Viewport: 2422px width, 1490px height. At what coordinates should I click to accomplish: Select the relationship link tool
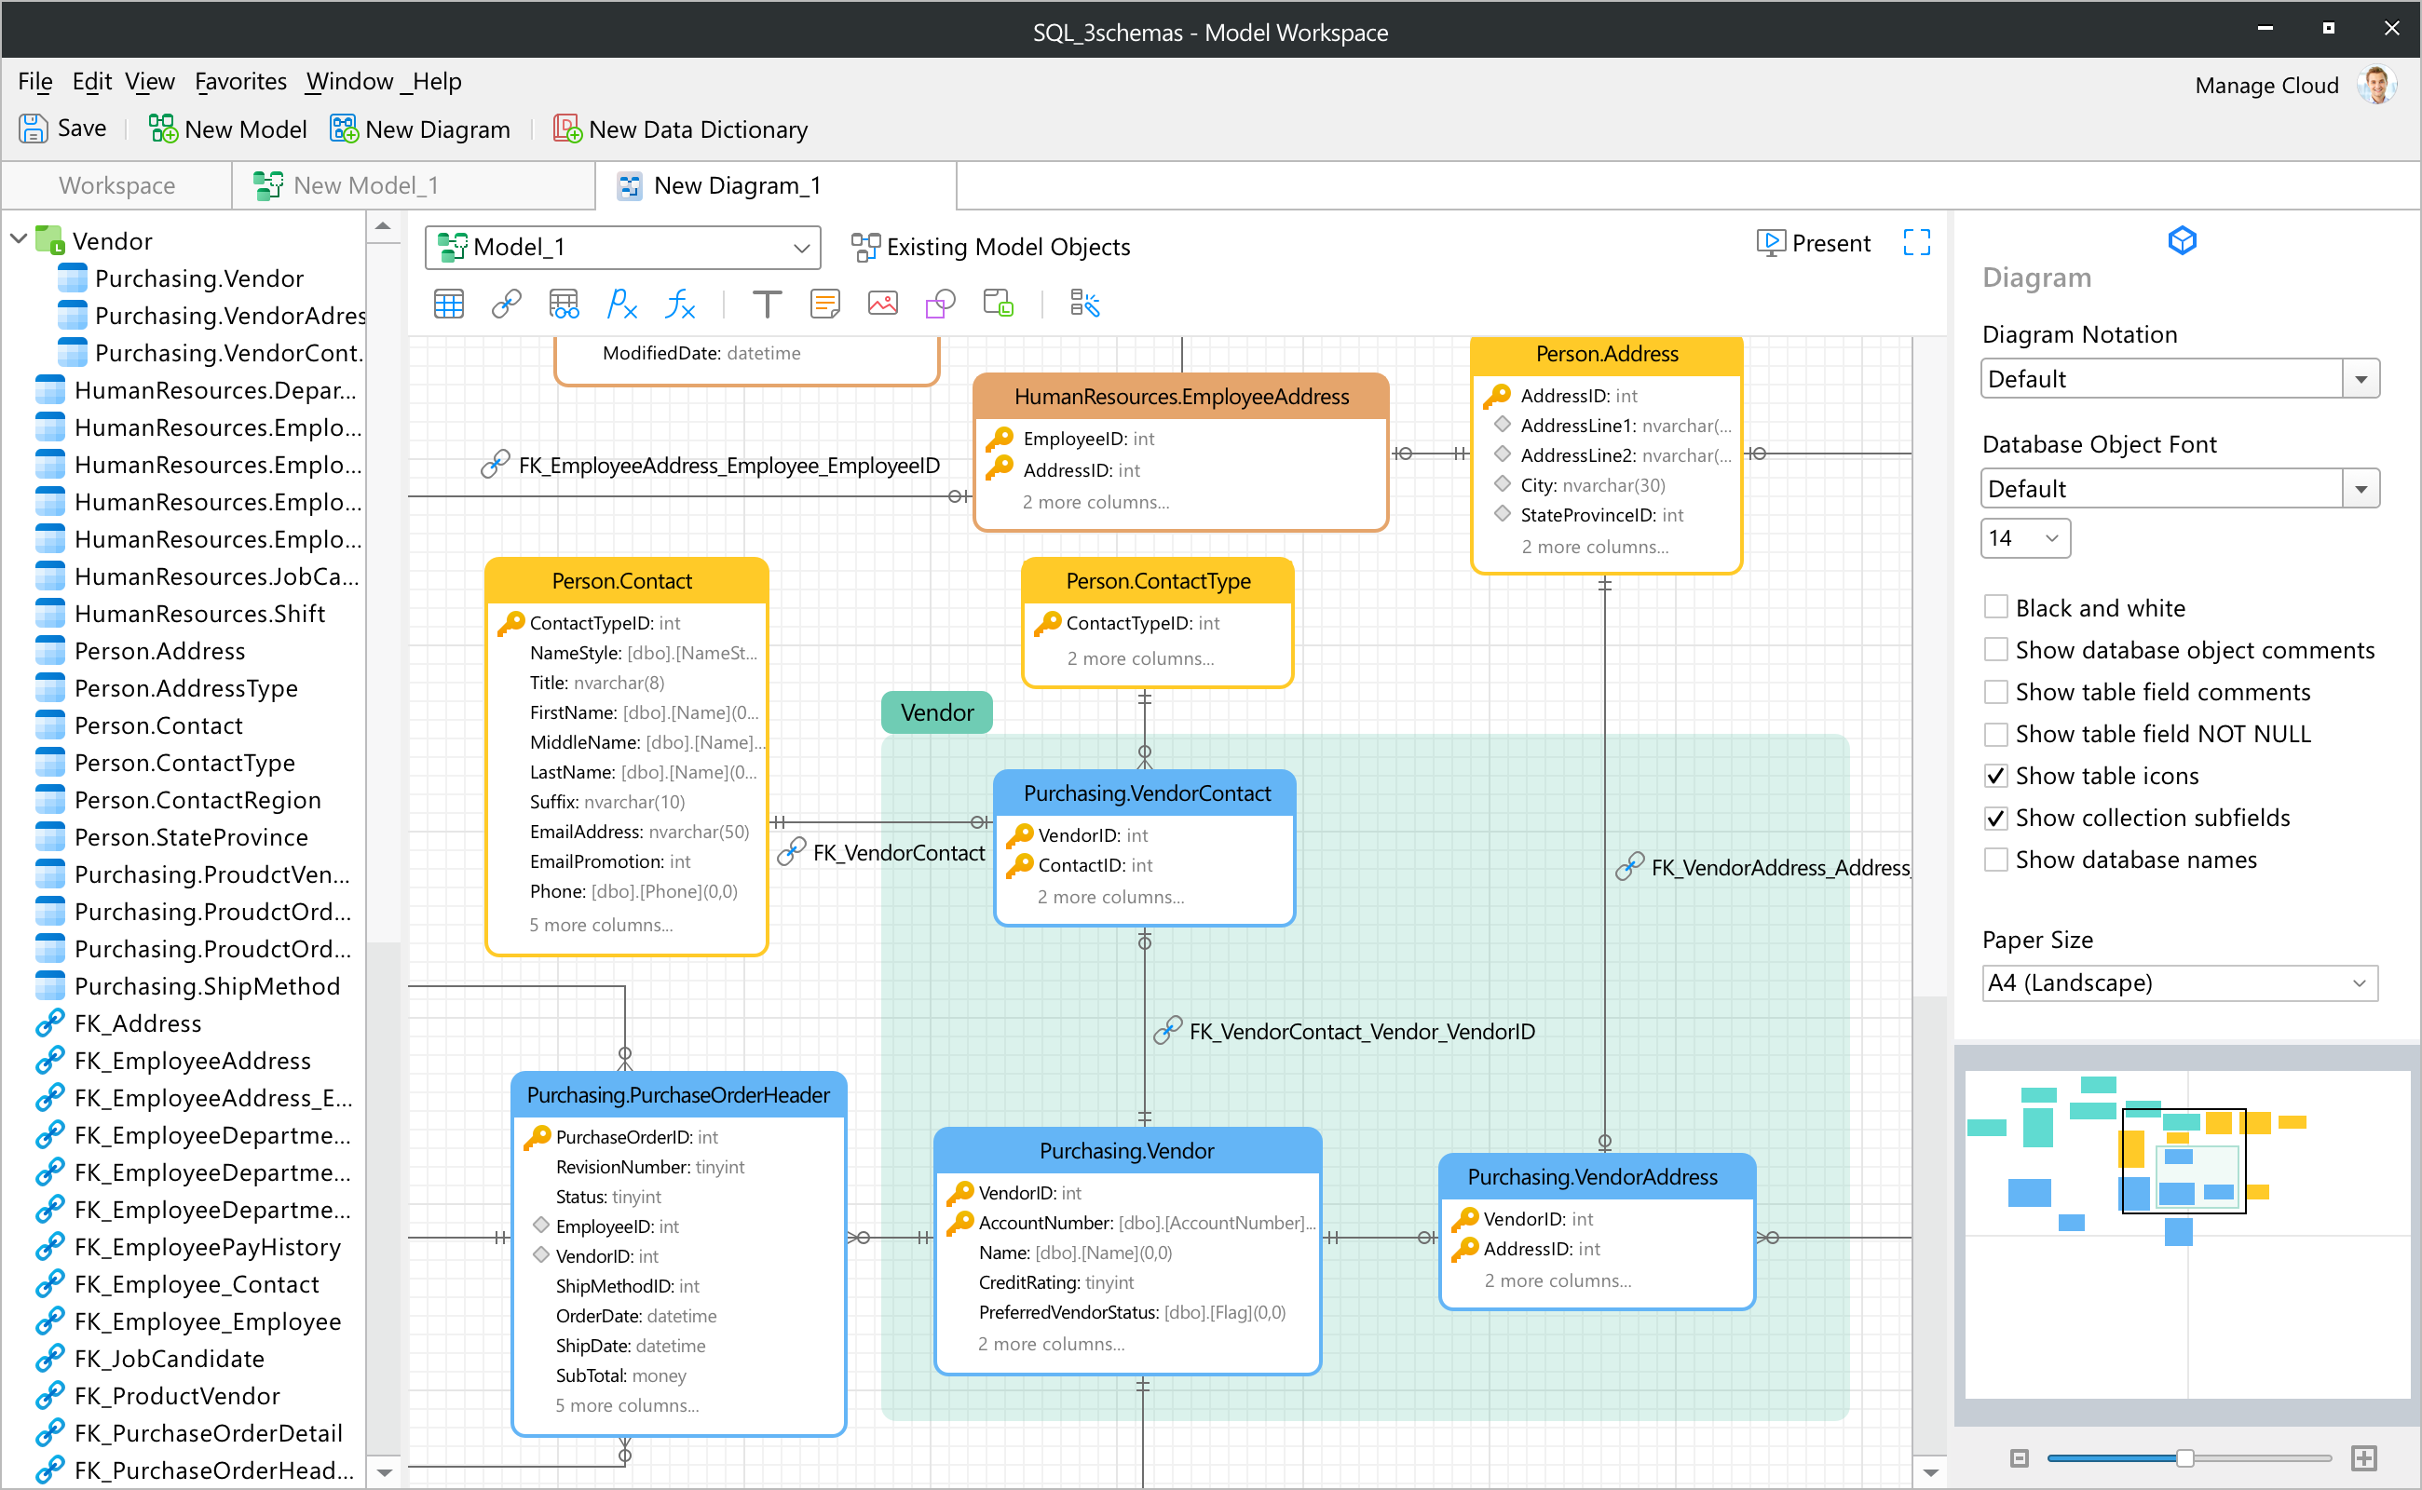(506, 305)
